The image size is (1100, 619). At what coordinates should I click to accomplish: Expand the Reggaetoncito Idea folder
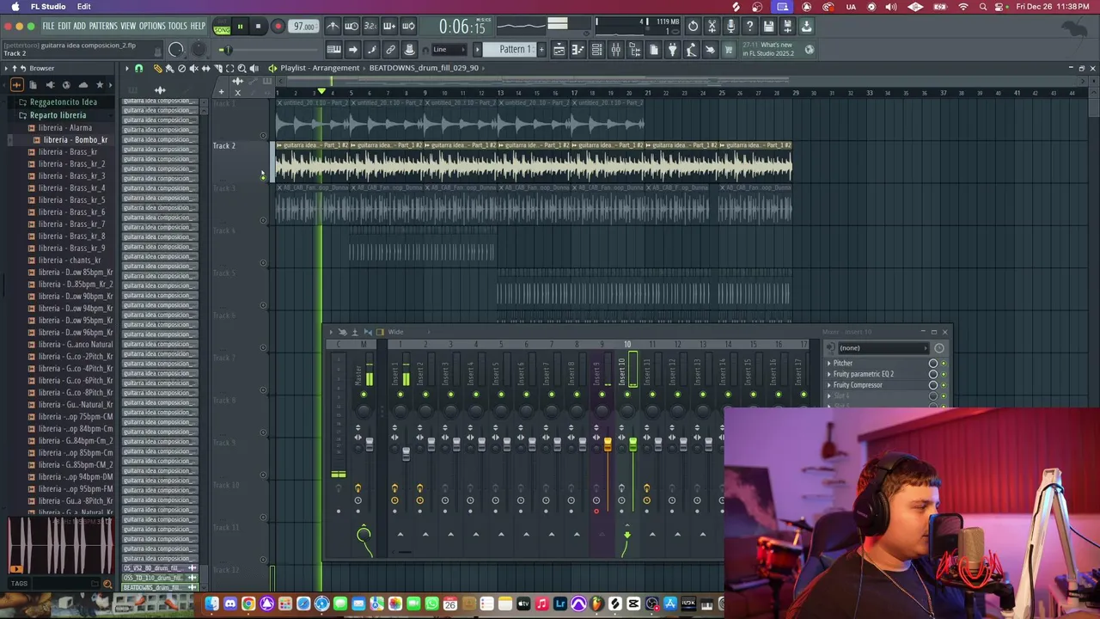pos(63,101)
